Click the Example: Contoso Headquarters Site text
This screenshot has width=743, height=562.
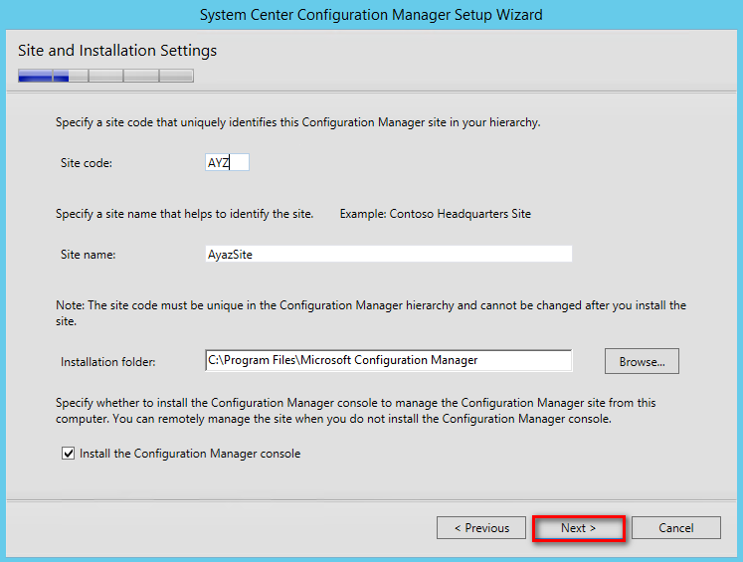tap(436, 214)
